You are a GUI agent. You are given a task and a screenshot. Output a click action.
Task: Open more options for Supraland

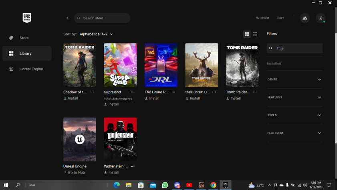pyautogui.click(x=133, y=92)
